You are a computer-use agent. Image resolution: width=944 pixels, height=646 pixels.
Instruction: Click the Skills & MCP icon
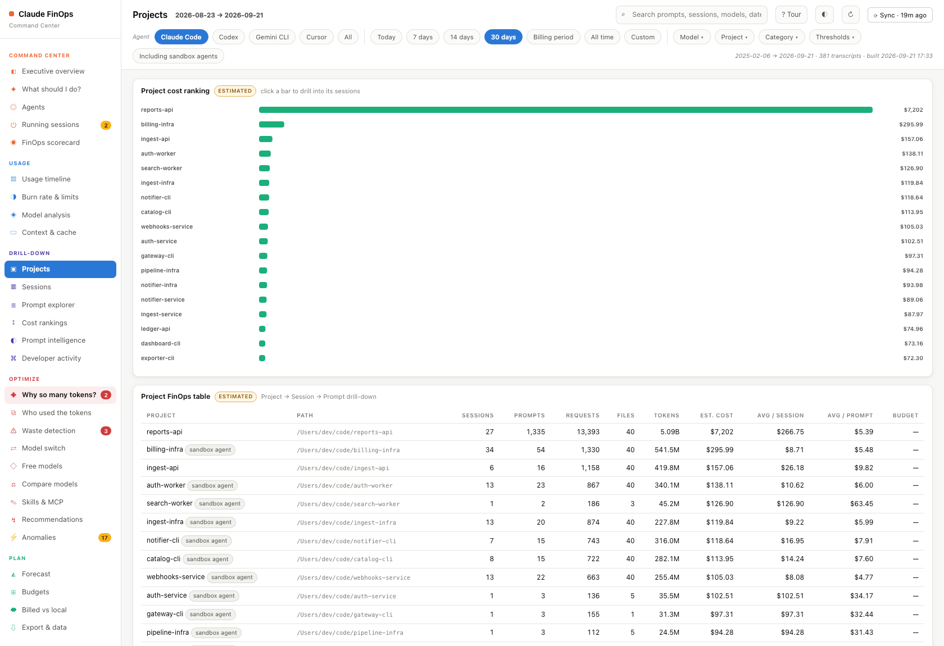13,502
